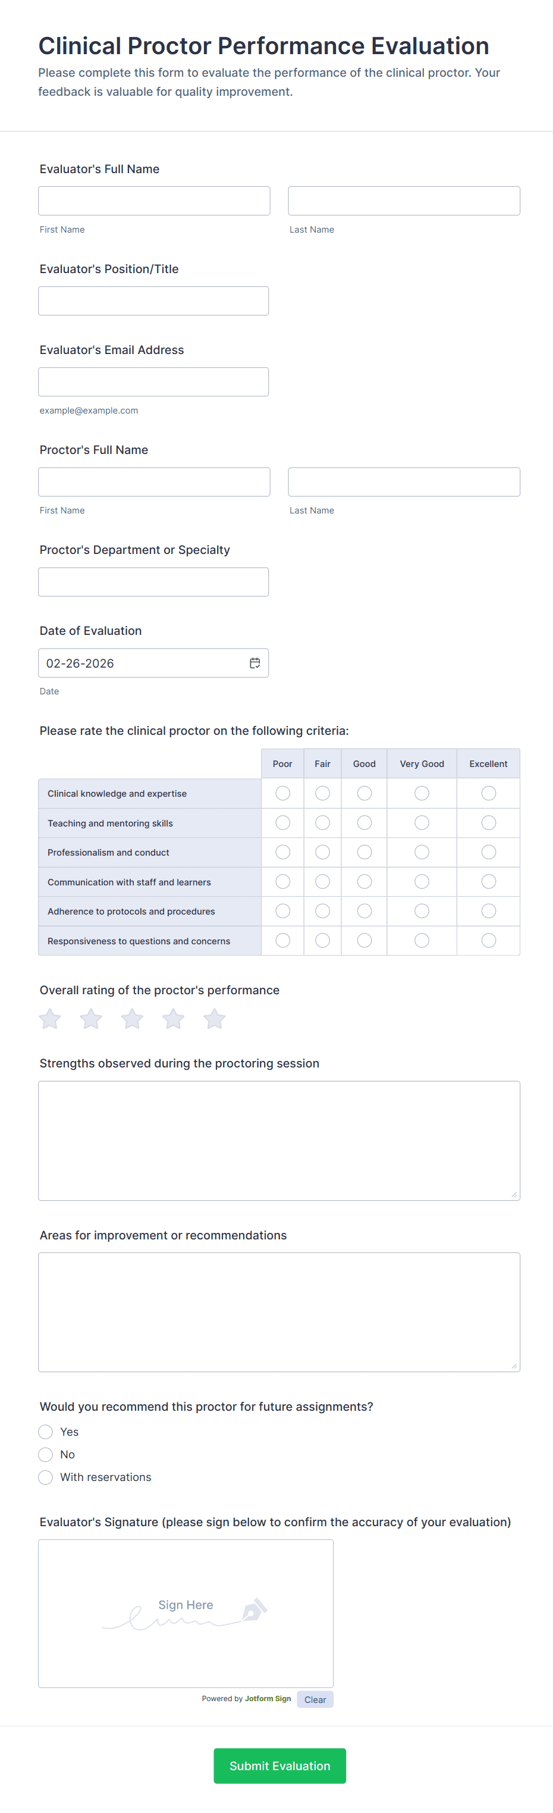Select the third rating star
The image size is (553, 1813).
132,1019
